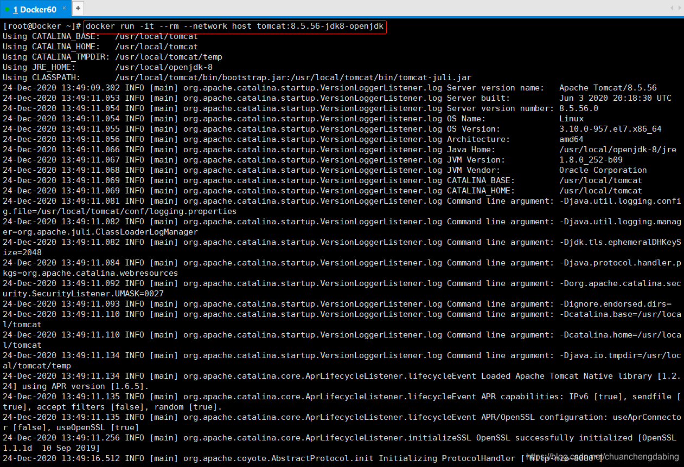Click the version number '8.5.56.0'

579,108
